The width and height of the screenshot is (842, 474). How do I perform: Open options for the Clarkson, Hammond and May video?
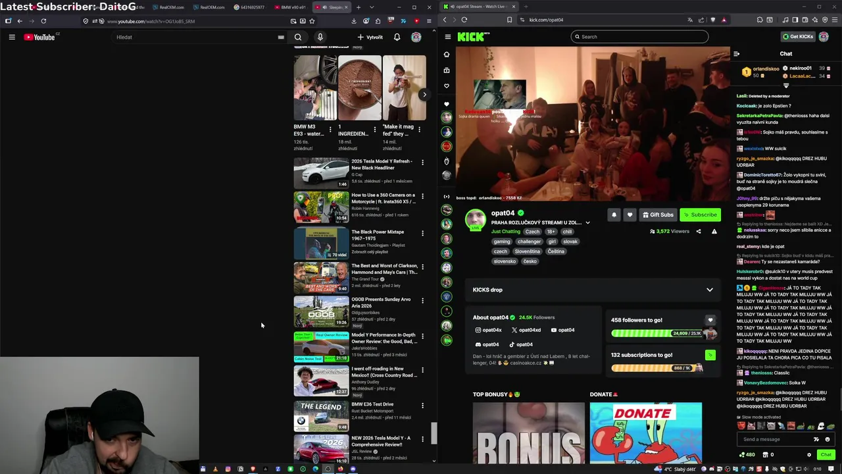click(422, 267)
